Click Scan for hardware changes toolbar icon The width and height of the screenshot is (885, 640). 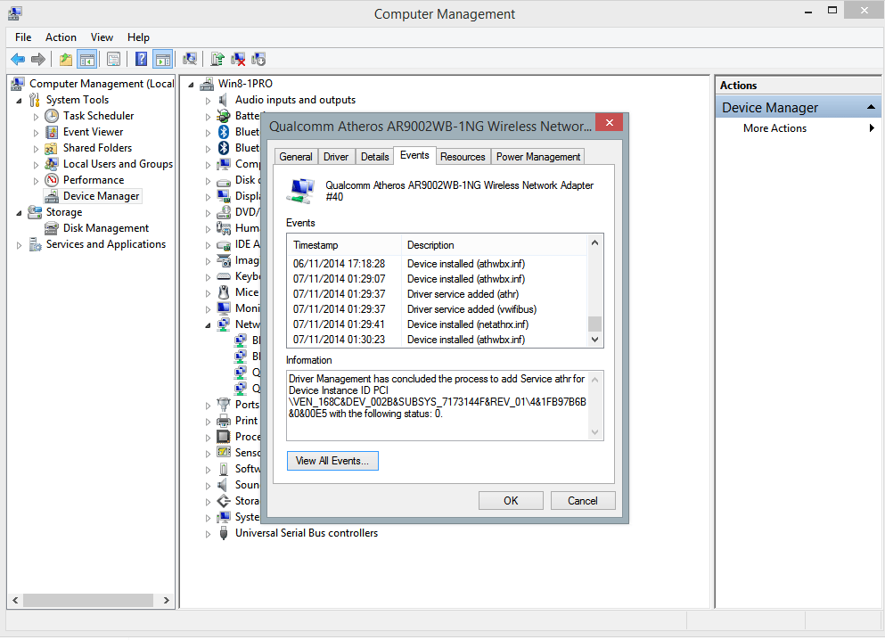(x=189, y=59)
